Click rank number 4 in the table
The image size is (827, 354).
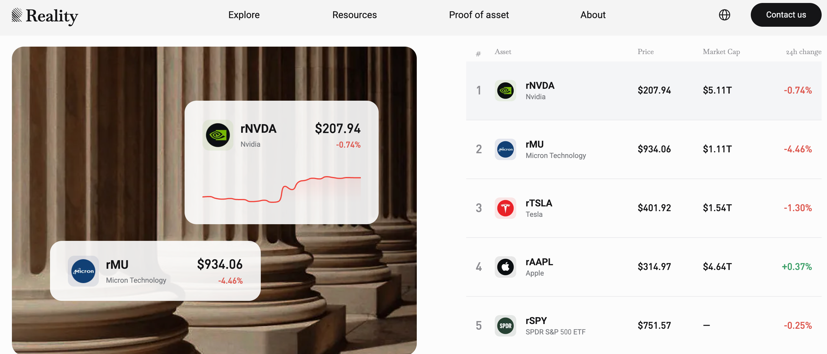(479, 267)
